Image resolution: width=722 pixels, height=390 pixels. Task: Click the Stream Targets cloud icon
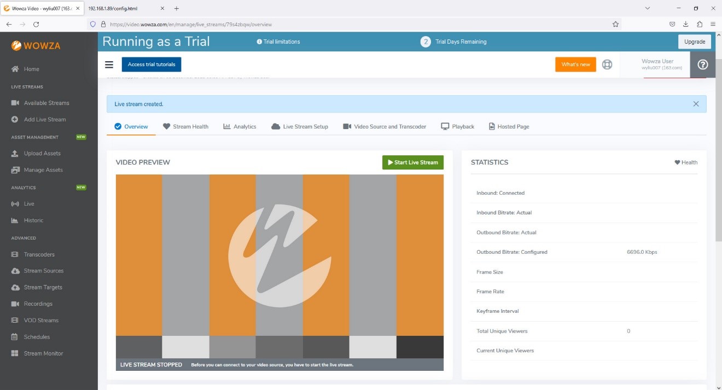coord(15,287)
